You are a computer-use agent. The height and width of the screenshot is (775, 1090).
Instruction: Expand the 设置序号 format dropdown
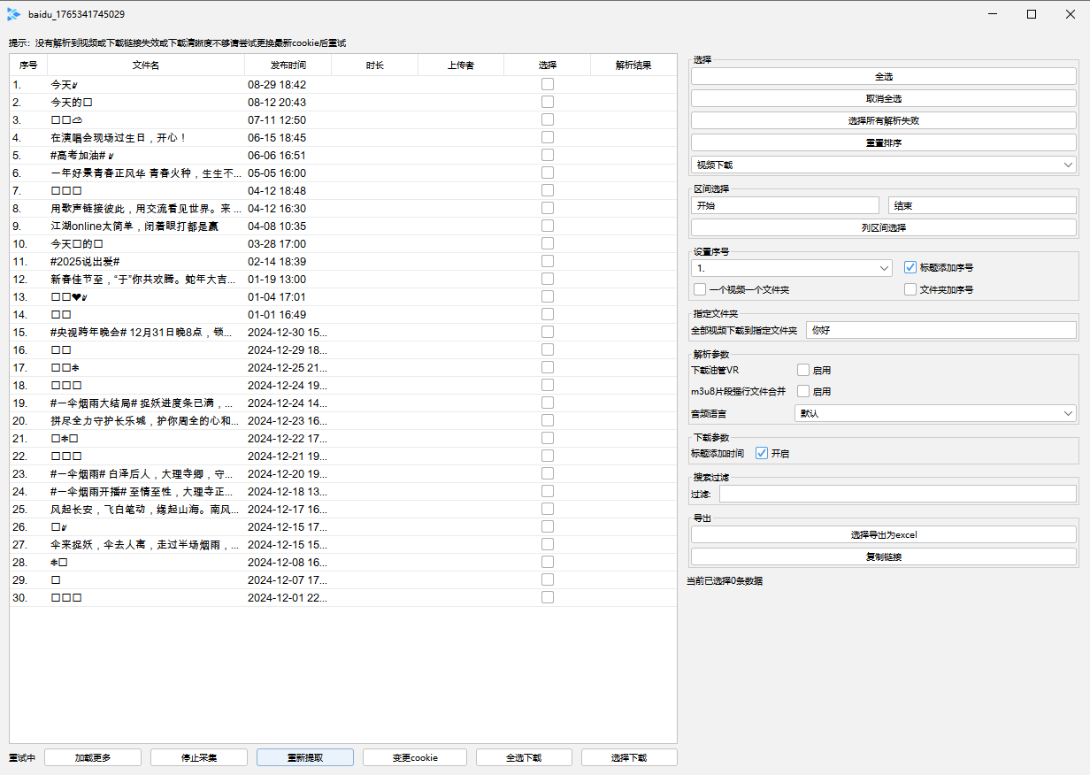pos(792,267)
